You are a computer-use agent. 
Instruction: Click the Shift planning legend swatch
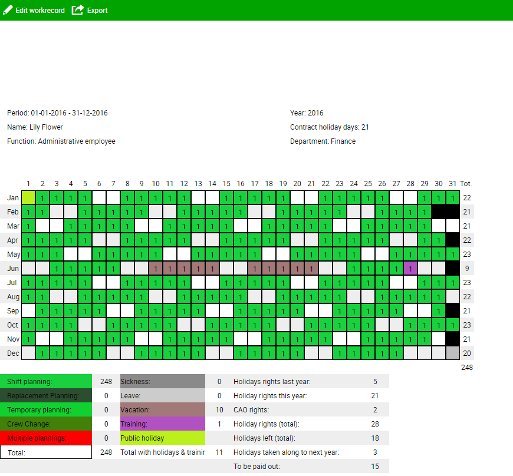(x=46, y=382)
